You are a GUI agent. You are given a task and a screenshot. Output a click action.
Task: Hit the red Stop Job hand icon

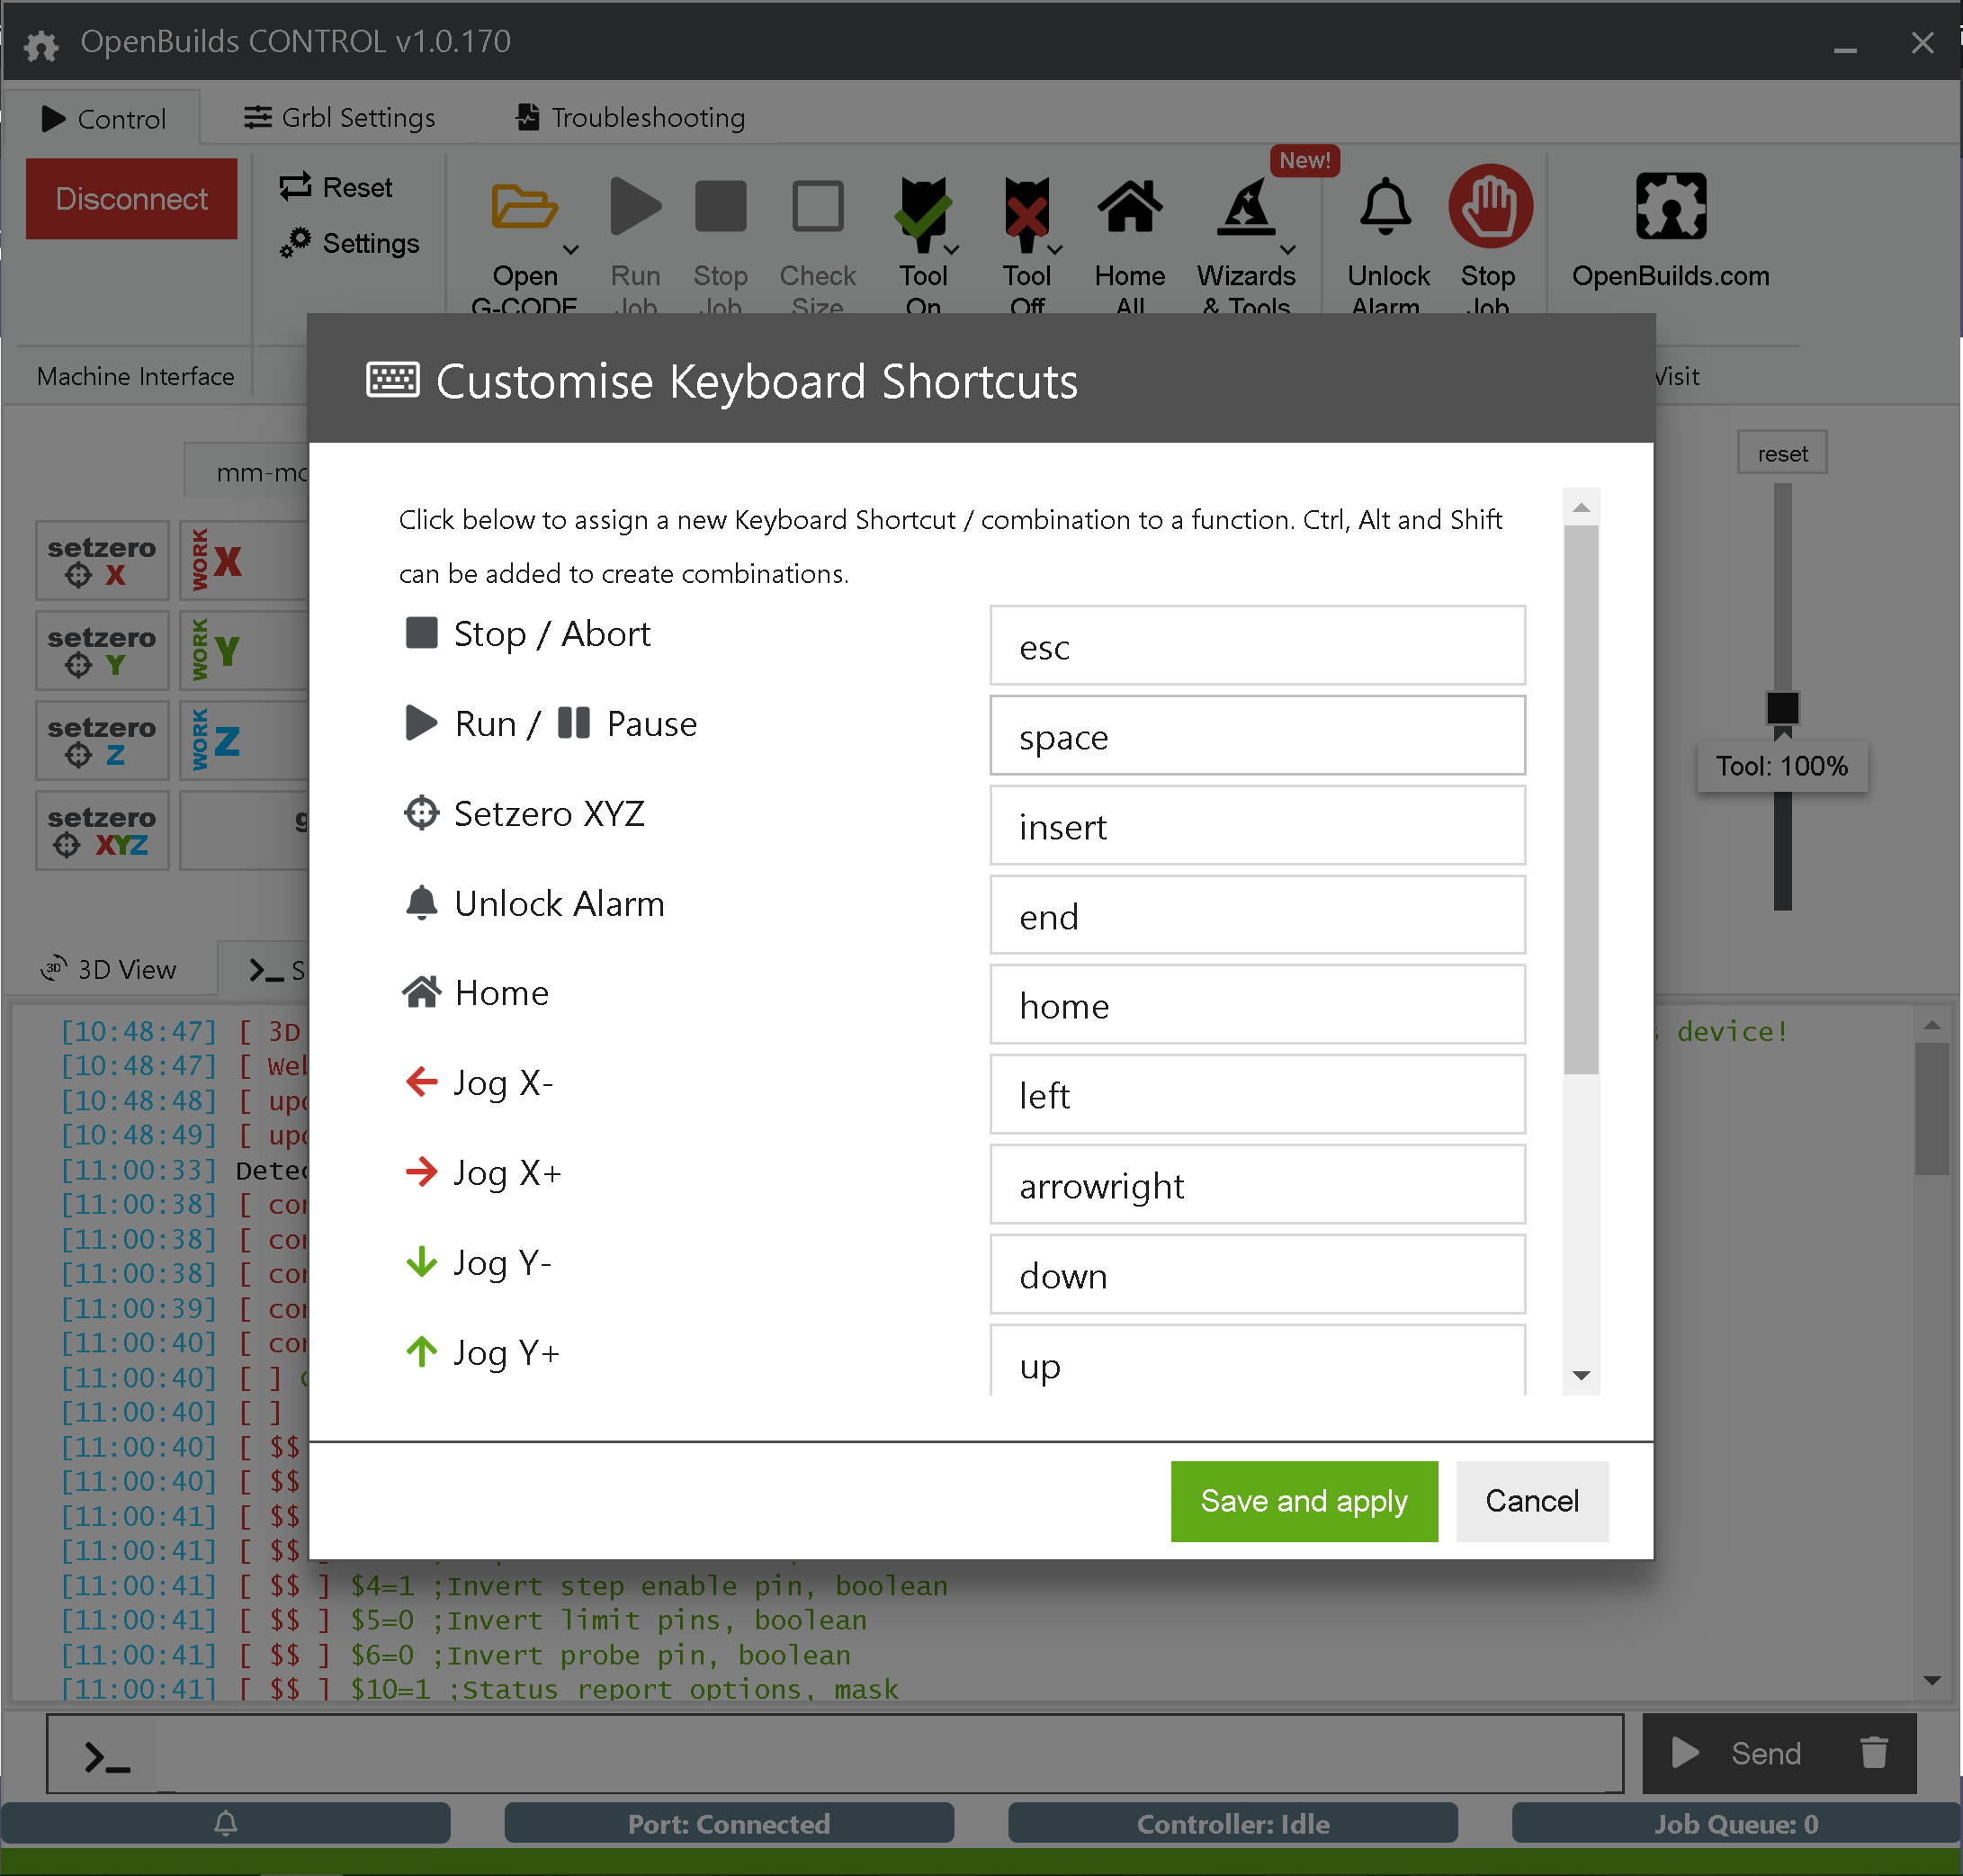click(x=1489, y=206)
